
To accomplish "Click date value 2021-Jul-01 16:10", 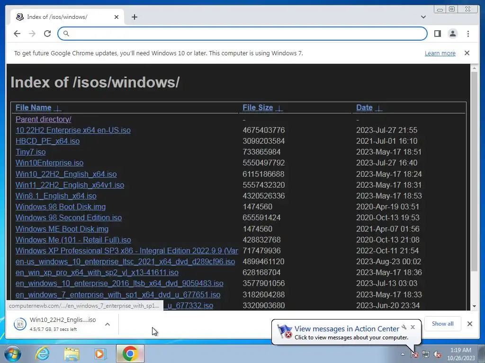I will tap(386, 141).
